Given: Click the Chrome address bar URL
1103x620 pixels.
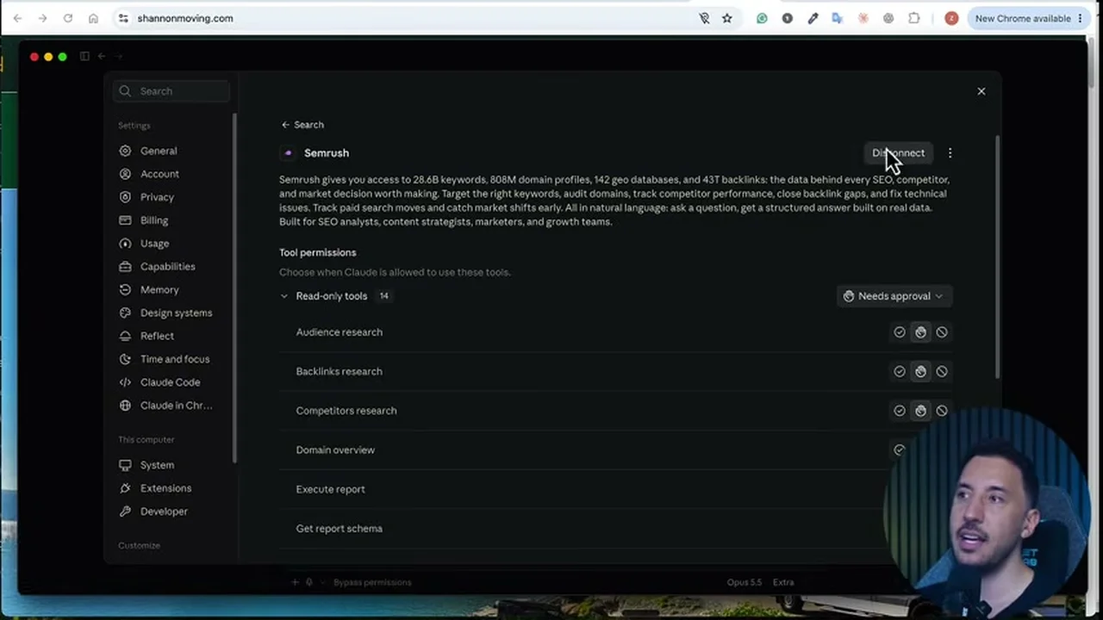Looking at the screenshot, I should tap(185, 18).
